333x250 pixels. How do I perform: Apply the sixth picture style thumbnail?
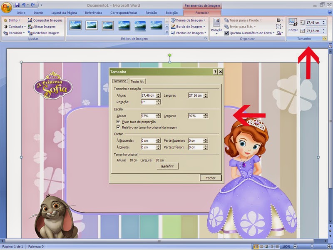point(157,25)
